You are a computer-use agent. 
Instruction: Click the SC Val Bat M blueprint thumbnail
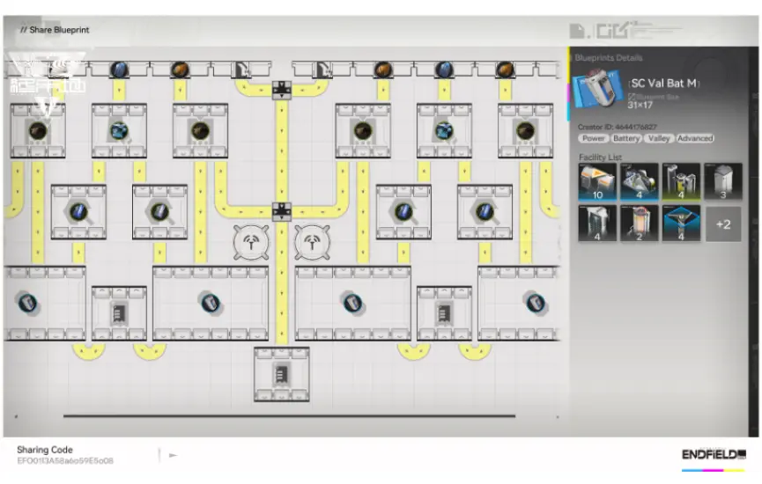point(598,90)
